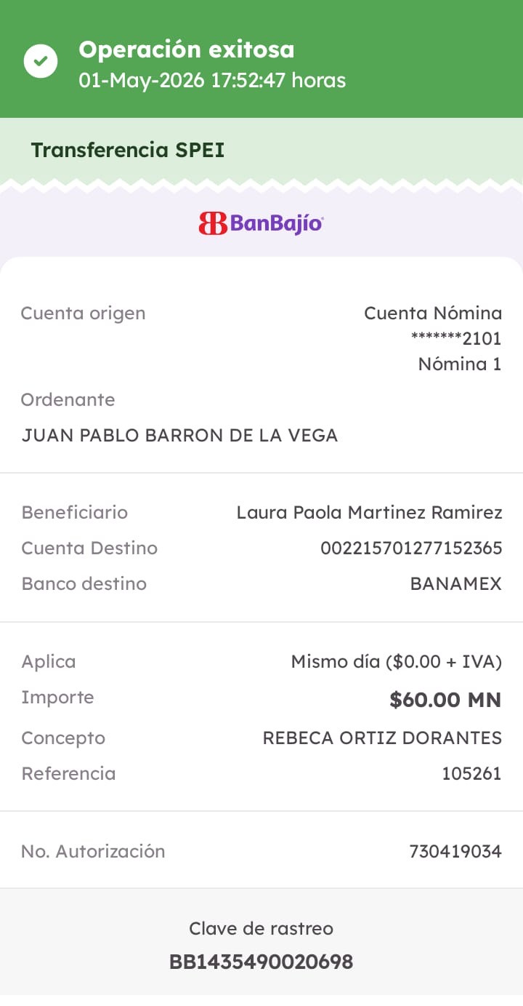Tap the timestamp 01-May-2026 17:52:47 horas
The height and width of the screenshot is (1006, 523).
point(212,80)
